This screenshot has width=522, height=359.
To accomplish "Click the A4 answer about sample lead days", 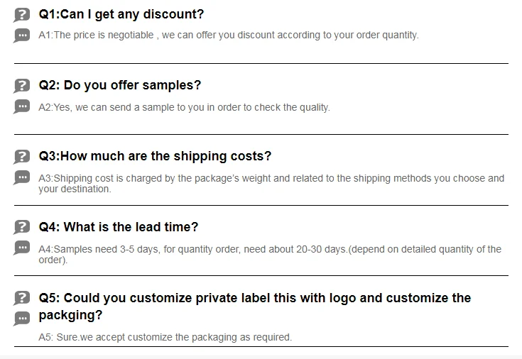I will [x=269, y=254].
